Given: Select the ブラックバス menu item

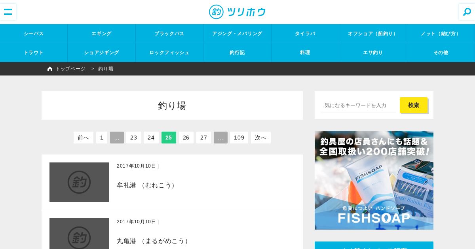Looking at the screenshot, I should coord(169,34).
